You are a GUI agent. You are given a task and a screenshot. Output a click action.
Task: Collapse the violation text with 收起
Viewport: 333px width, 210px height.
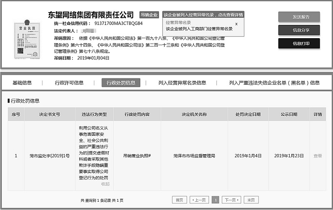tap(105, 184)
